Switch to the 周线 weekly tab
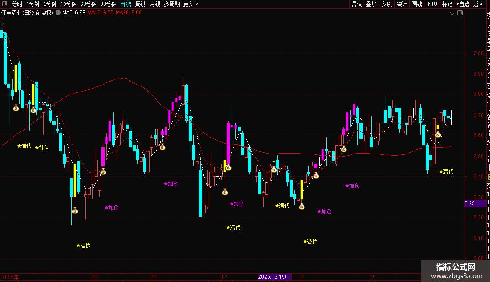The height and width of the screenshot is (282, 490). pos(140,4)
